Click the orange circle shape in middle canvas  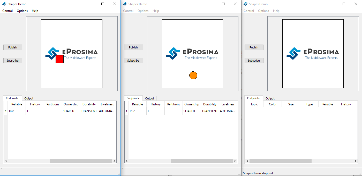pyautogui.click(x=193, y=75)
